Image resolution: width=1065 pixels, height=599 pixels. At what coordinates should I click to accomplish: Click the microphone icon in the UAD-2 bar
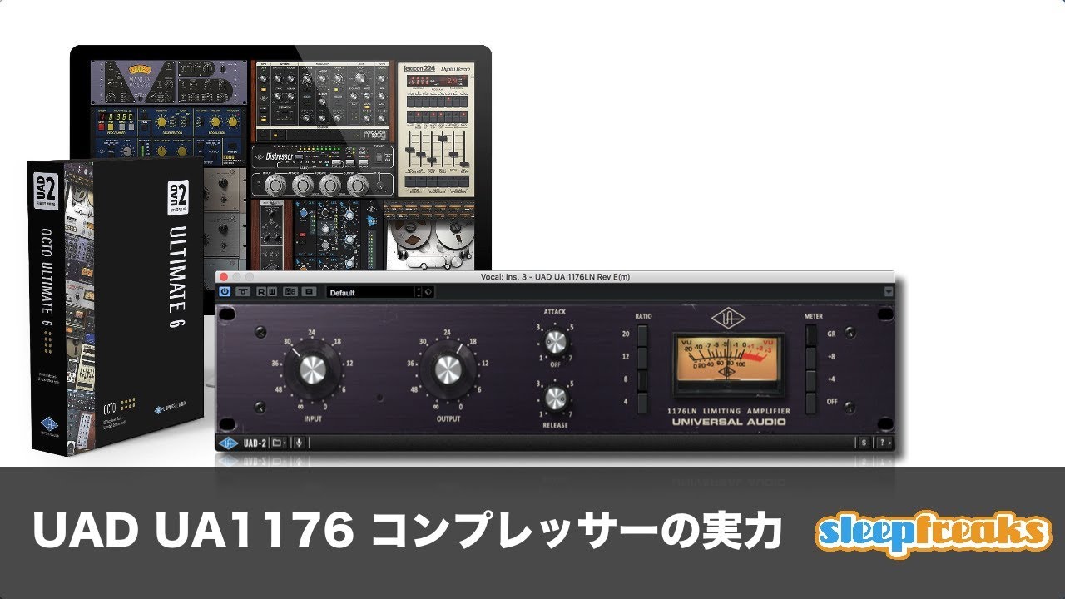pos(298,442)
